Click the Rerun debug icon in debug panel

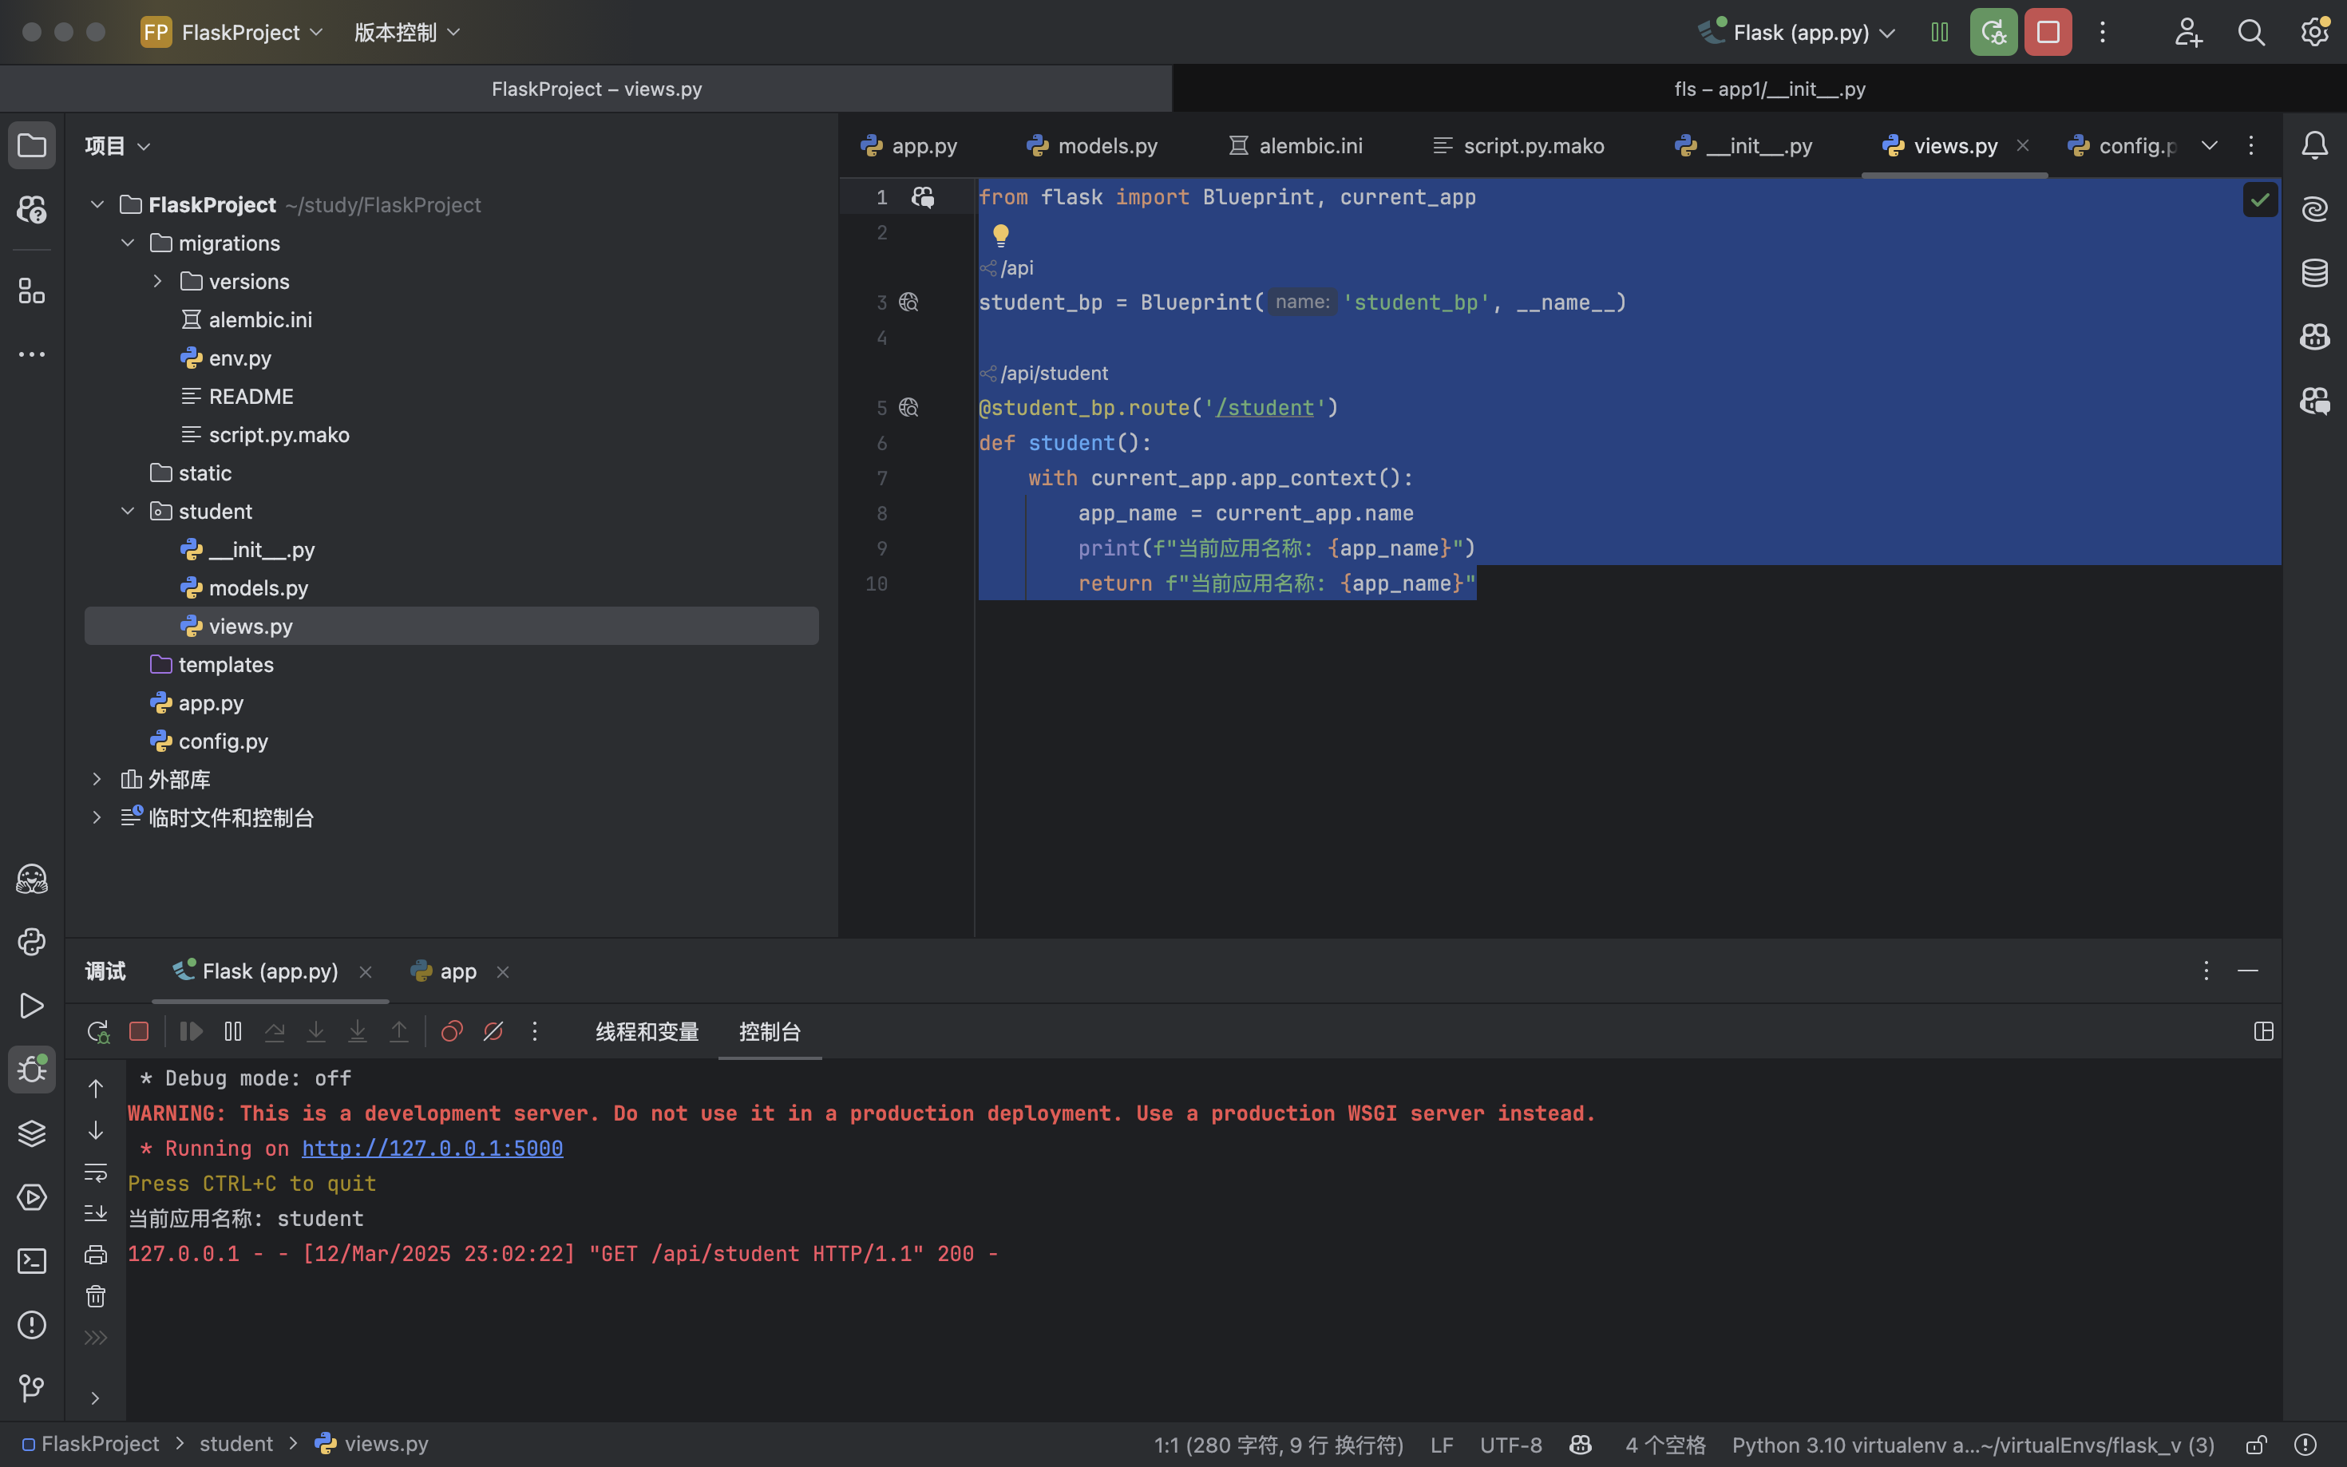point(97,1031)
